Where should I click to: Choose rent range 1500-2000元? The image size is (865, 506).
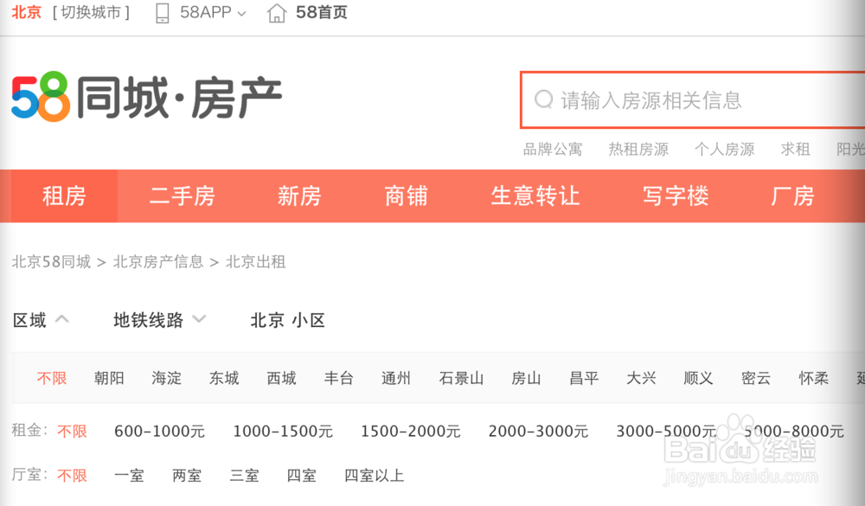[x=410, y=431]
